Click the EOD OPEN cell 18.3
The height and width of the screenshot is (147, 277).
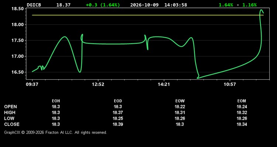[x=118, y=107]
